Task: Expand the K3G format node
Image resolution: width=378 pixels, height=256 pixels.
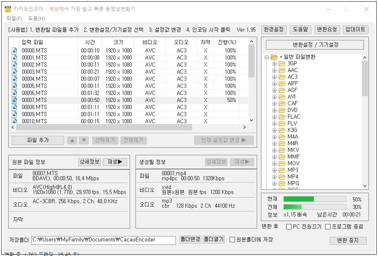Action: tap(274, 131)
